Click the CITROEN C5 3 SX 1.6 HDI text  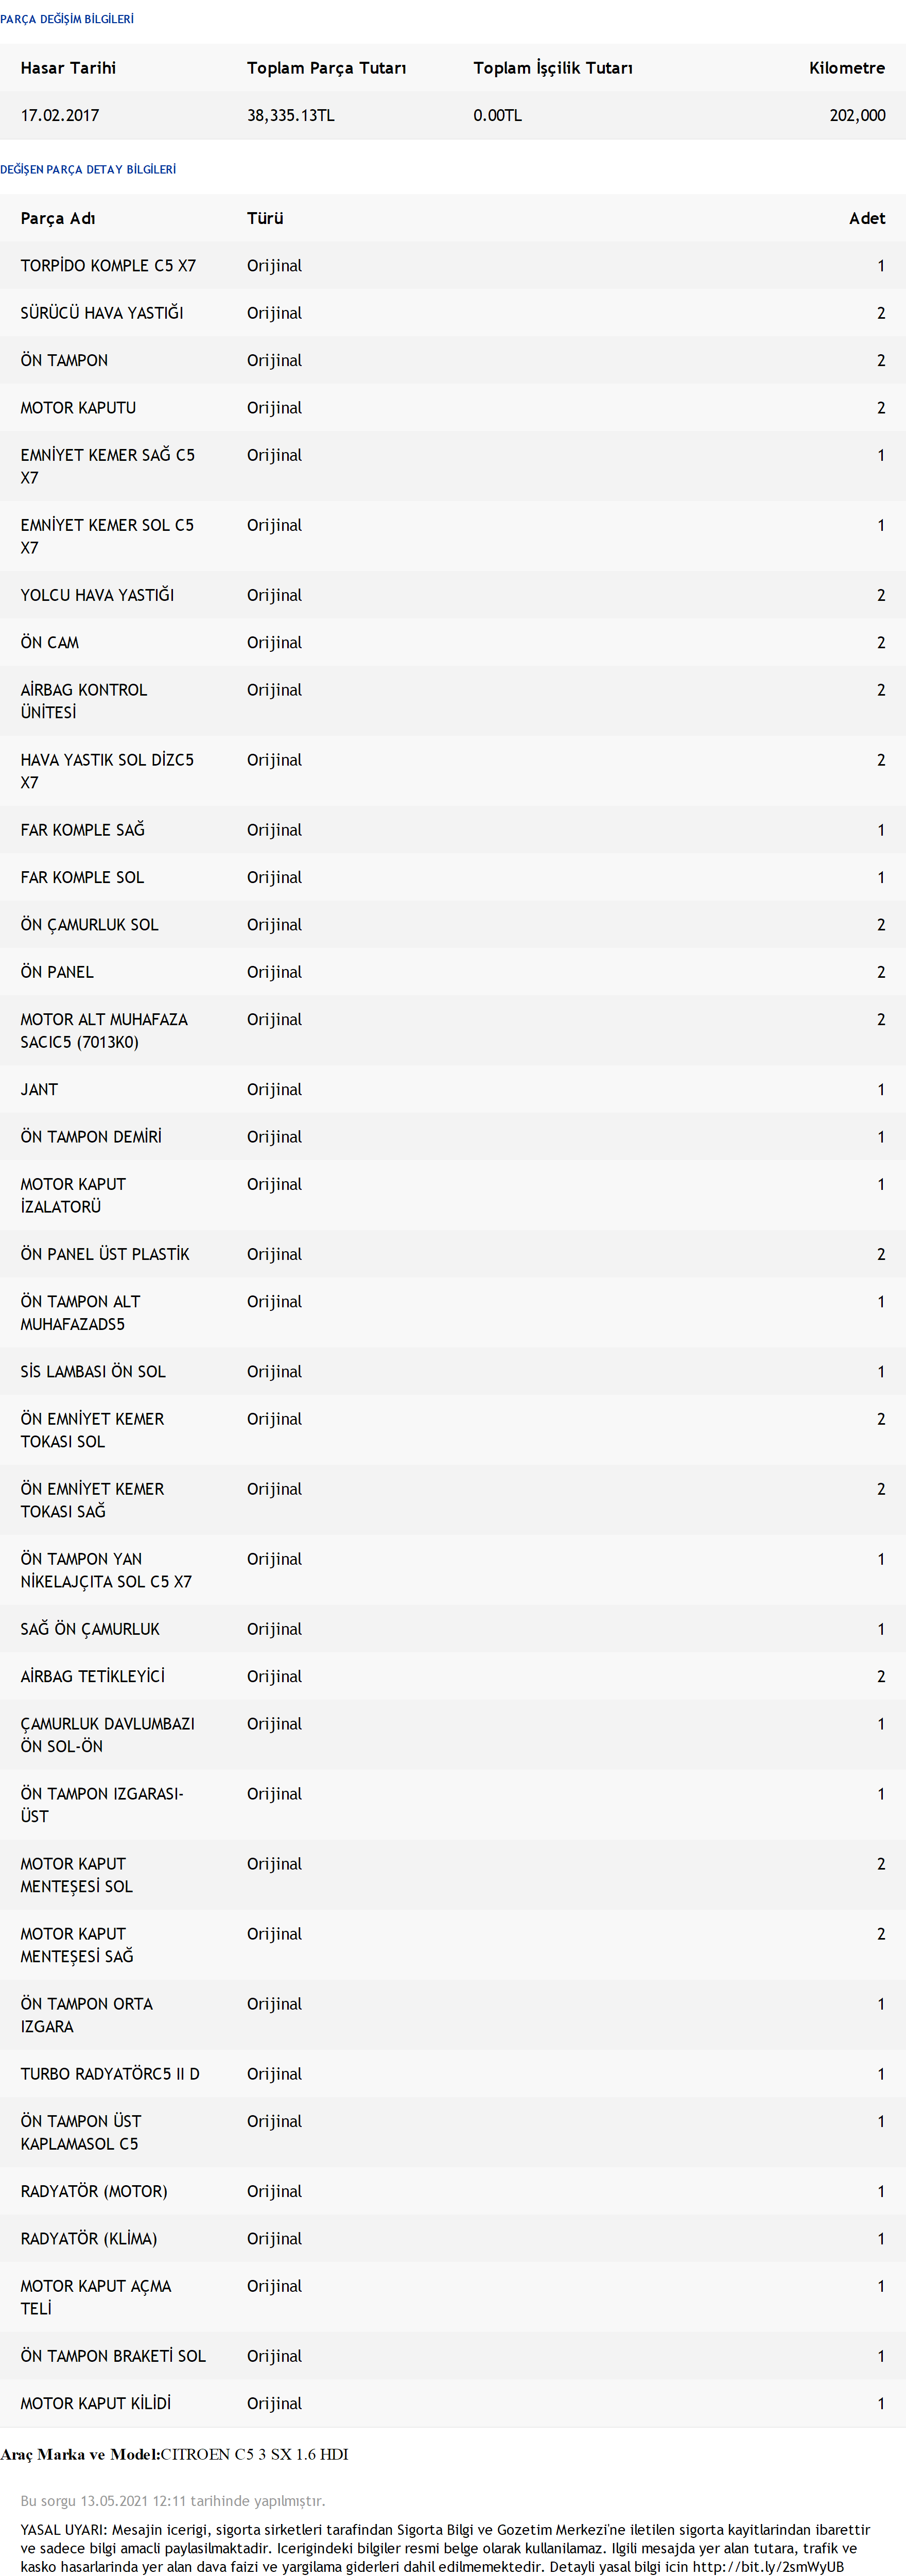[254, 2454]
